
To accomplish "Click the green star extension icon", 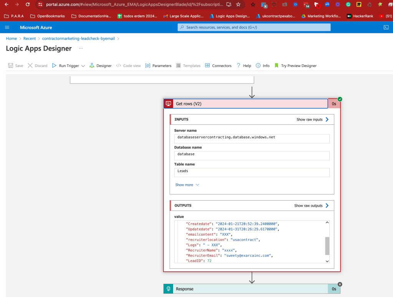I will click(380, 4).
